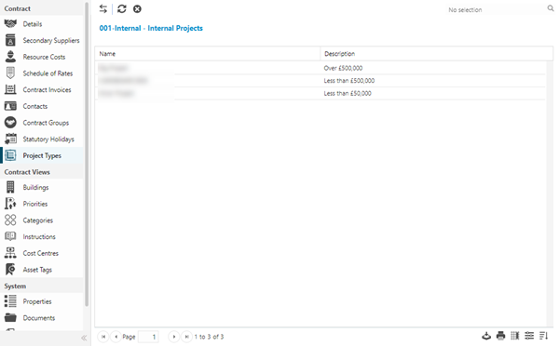Viewport: 559px width, 346px height.
Task: Click the Secondary Suppliers icon
Action: 10,40
